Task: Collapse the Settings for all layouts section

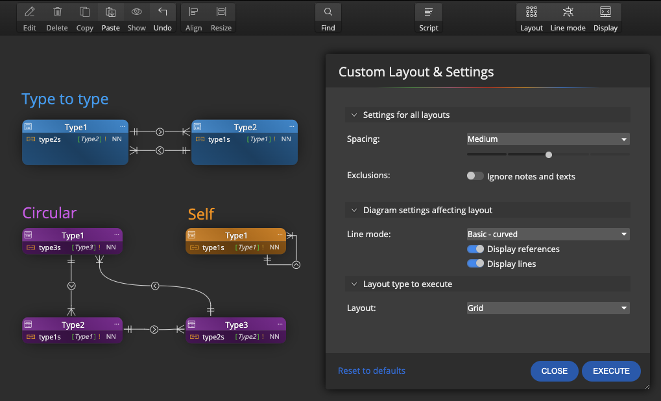Action: tap(355, 115)
